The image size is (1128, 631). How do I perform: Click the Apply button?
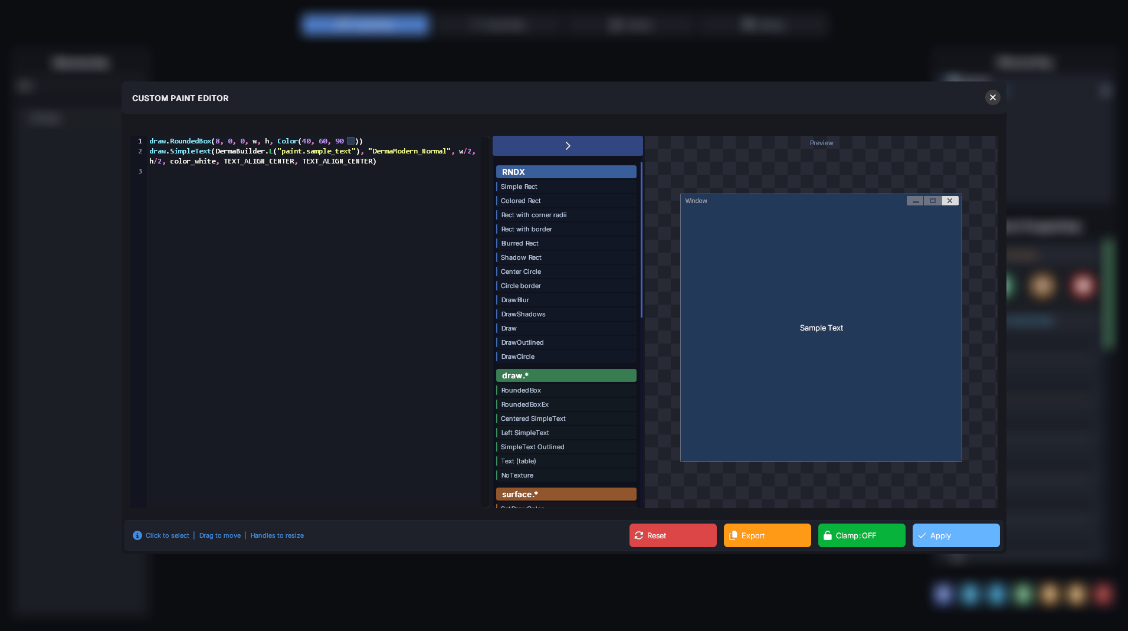click(x=956, y=535)
